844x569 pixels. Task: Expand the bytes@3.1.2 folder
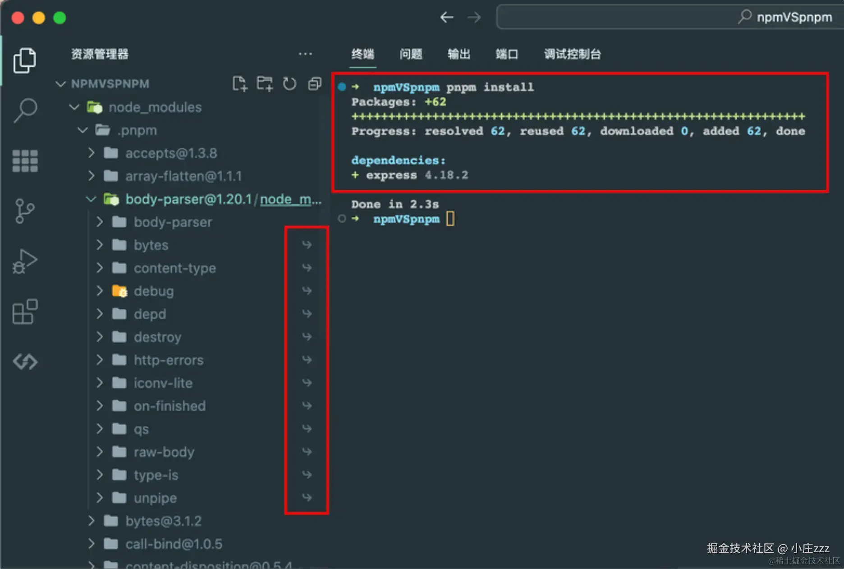point(91,521)
